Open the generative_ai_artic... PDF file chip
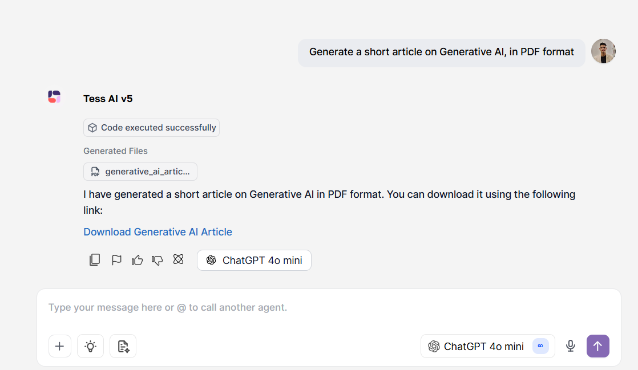Image resolution: width=638 pixels, height=370 pixels. [140, 172]
